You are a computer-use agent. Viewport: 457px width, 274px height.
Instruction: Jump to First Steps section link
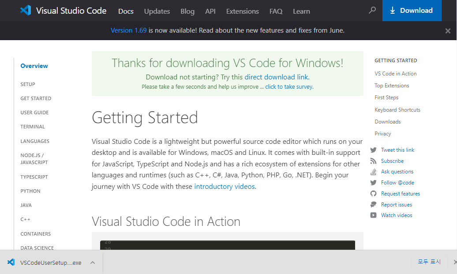[386, 98]
